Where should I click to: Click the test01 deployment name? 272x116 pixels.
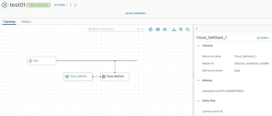(x=18, y=5)
